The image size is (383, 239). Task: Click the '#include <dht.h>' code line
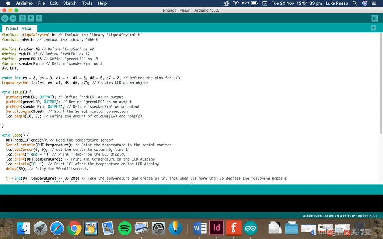pyautogui.click(x=51, y=40)
